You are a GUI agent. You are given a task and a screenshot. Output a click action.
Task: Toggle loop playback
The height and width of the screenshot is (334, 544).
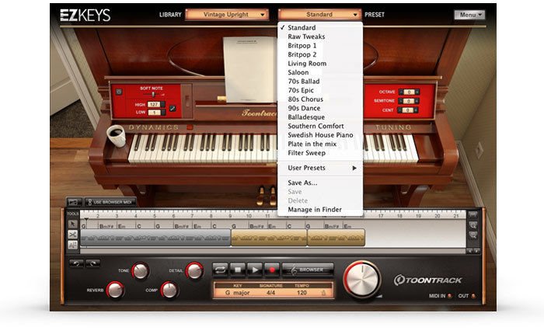click(220, 270)
